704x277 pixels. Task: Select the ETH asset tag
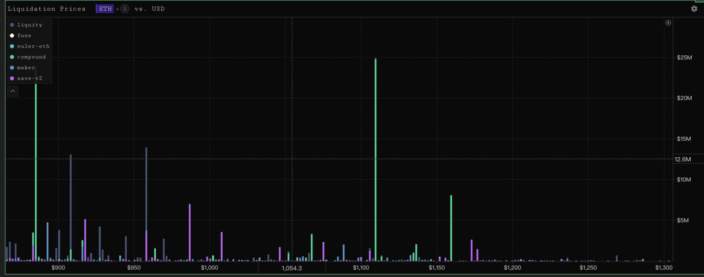click(104, 9)
